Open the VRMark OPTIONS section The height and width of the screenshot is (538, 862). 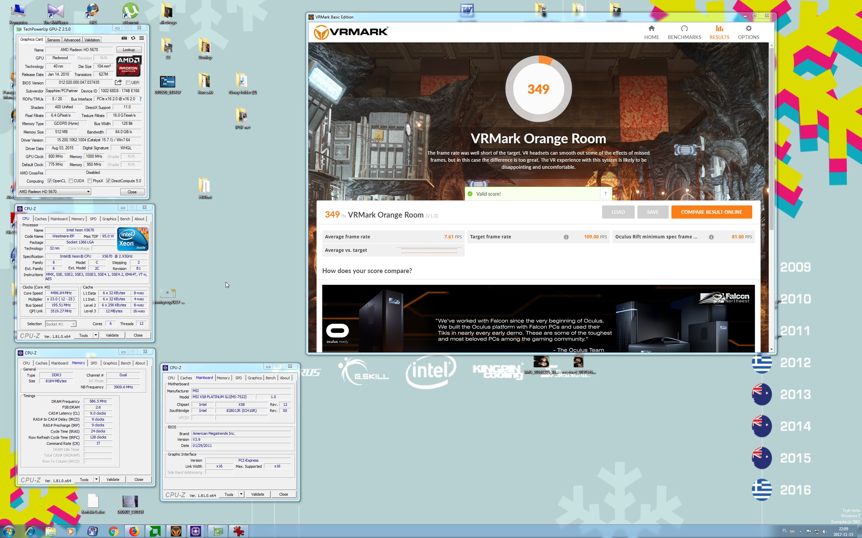coord(749,32)
